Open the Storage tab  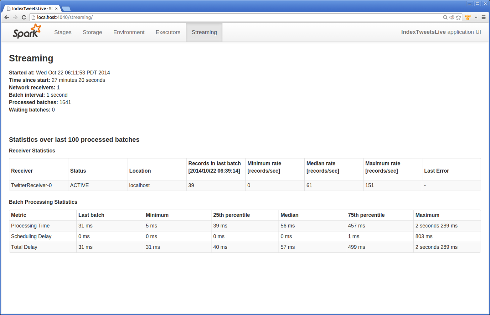(x=92, y=32)
